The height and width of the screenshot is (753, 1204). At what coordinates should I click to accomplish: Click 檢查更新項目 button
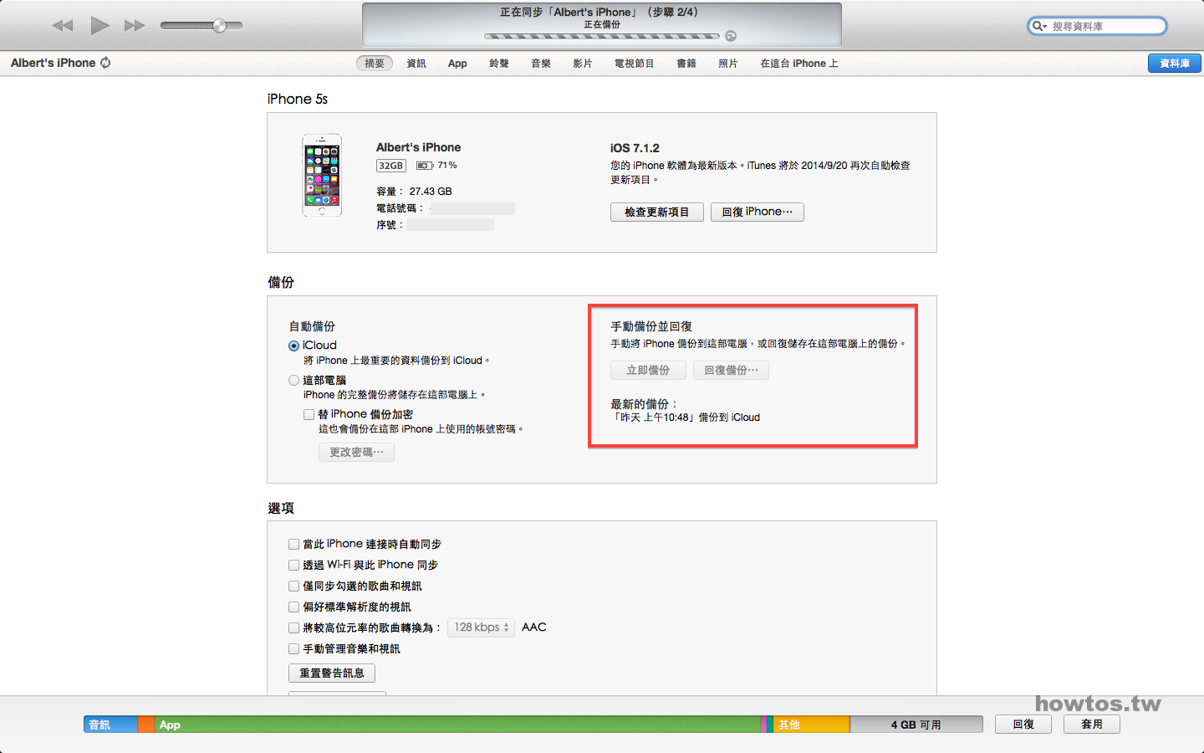(657, 213)
